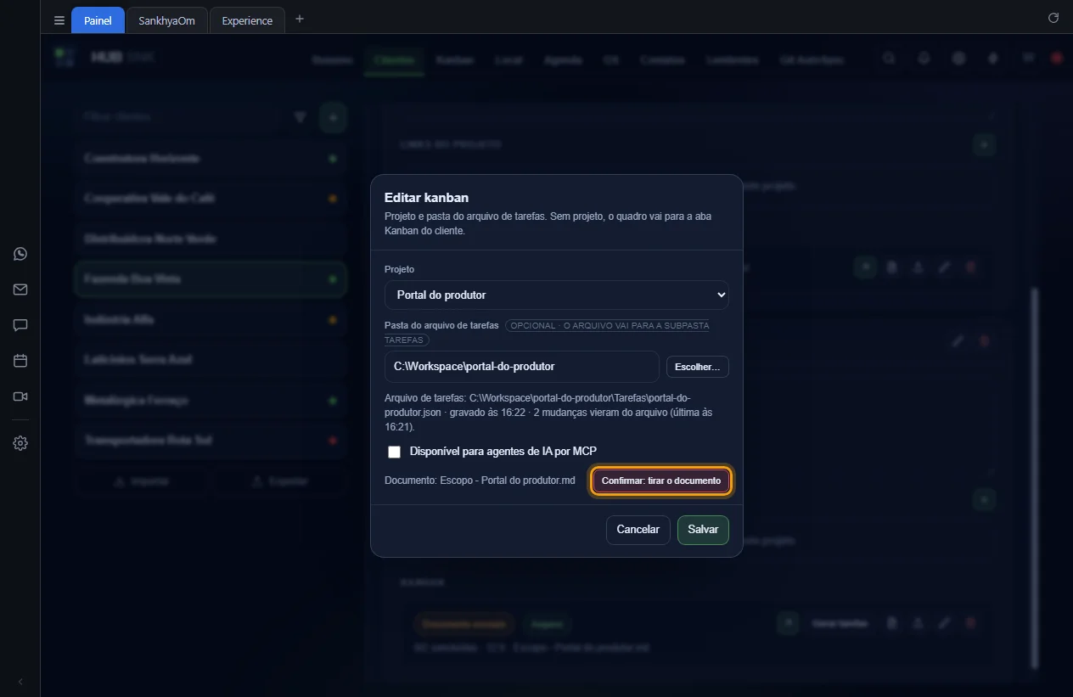Open WhatsApp from the left sidebar
Viewport: 1073px width, 697px height.
pos(20,254)
